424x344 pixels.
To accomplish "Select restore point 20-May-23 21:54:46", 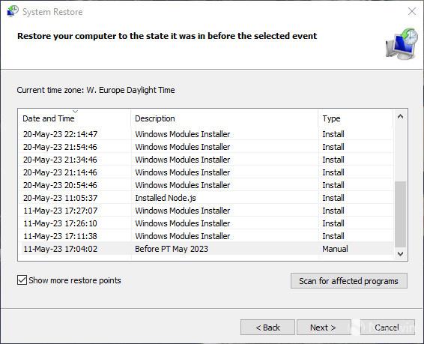I will (206, 147).
